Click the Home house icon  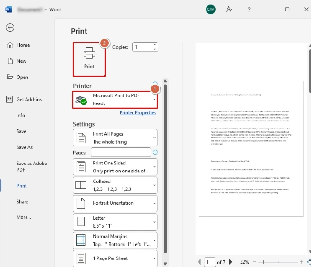pyautogui.click(x=10, y=45)
